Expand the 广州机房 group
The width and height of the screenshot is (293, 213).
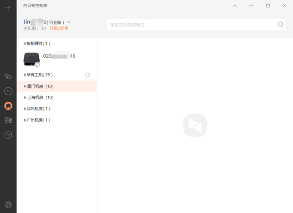(x=25, y=120)
